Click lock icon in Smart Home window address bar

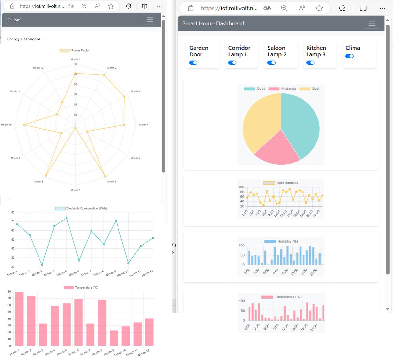[191, 8]
